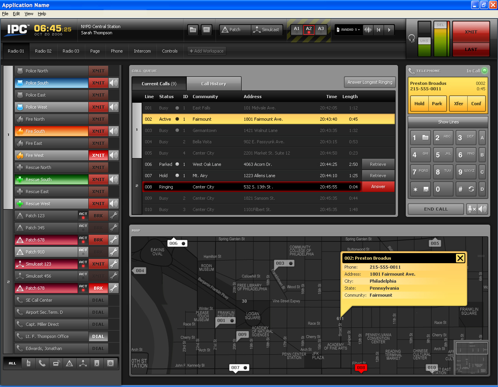Open the Radio 1 dropdown

point(350,30)
